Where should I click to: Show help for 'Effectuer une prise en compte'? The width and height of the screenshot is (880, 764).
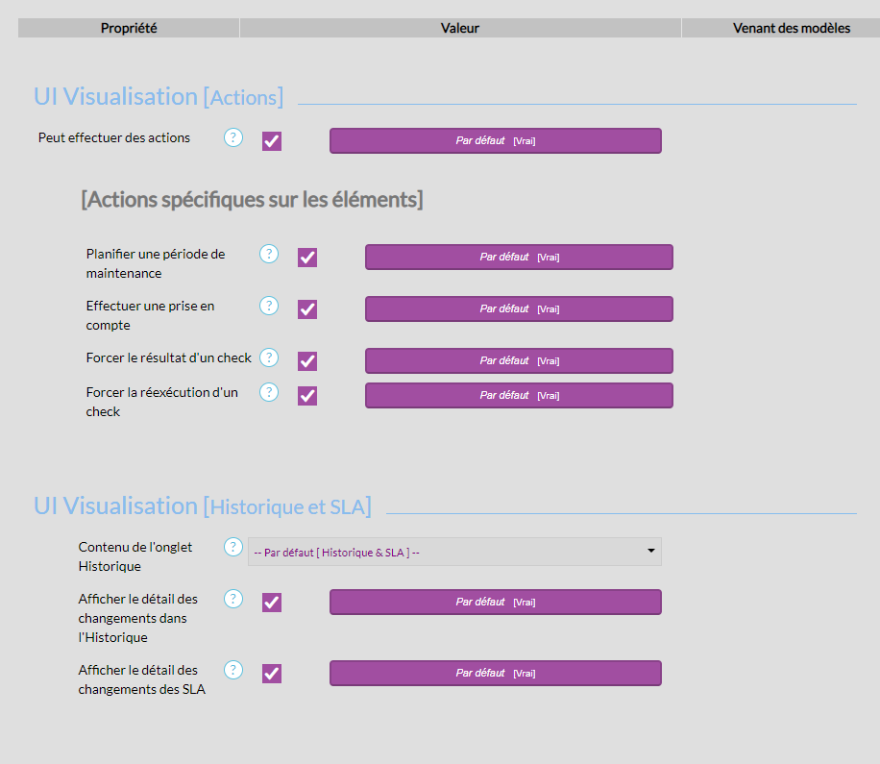pos(269,306)
